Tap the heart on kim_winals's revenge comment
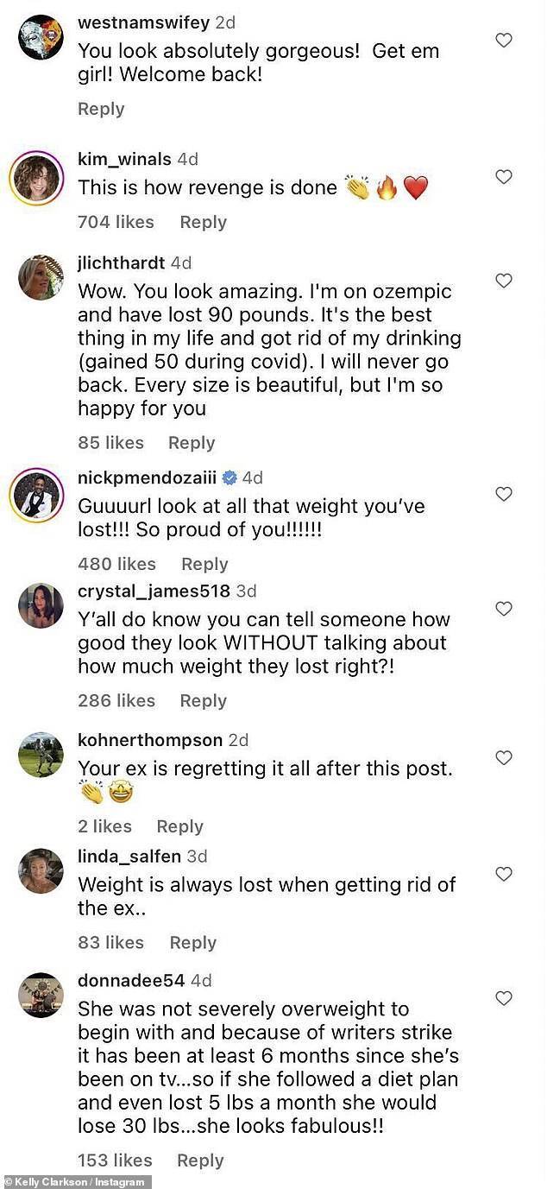 click(x=504, y=177)
